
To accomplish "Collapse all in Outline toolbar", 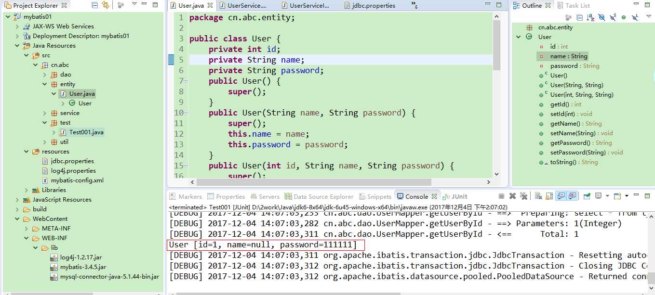I will tap(579, 17).
